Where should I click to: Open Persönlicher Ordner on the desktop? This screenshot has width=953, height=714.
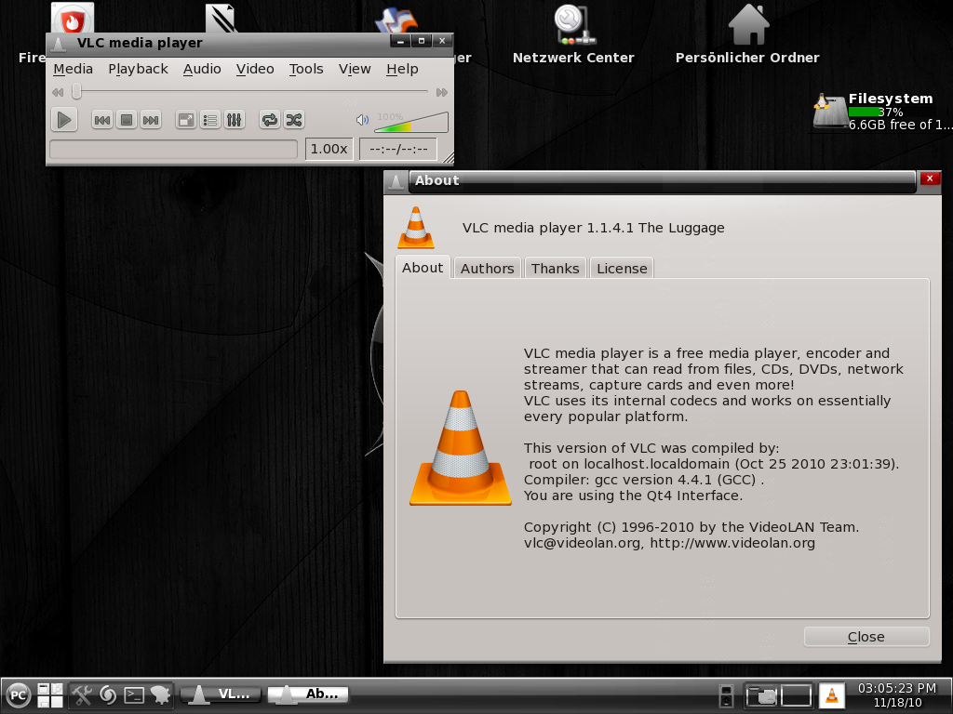[x=749, y=23]
